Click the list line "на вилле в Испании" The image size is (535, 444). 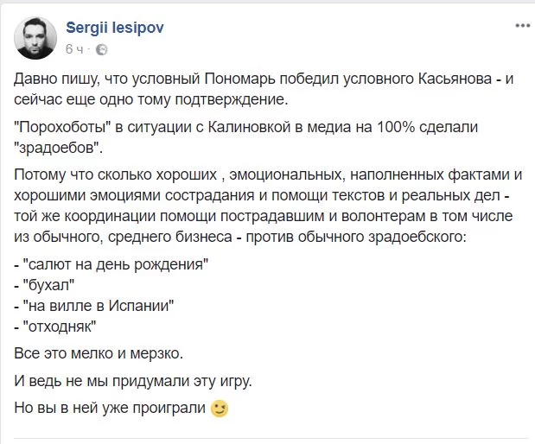107,305
